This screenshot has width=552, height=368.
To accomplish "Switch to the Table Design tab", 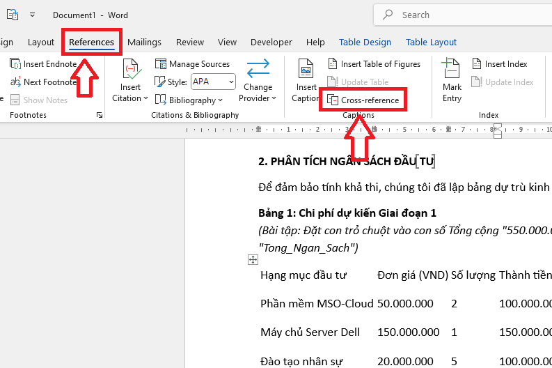I will 365,43.
